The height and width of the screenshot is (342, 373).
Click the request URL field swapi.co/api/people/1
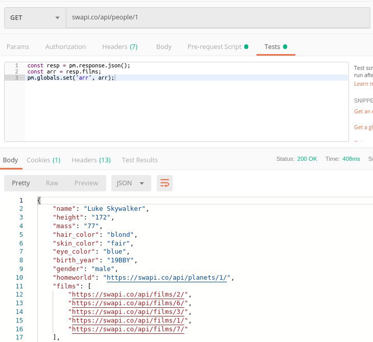click(218, 18)
